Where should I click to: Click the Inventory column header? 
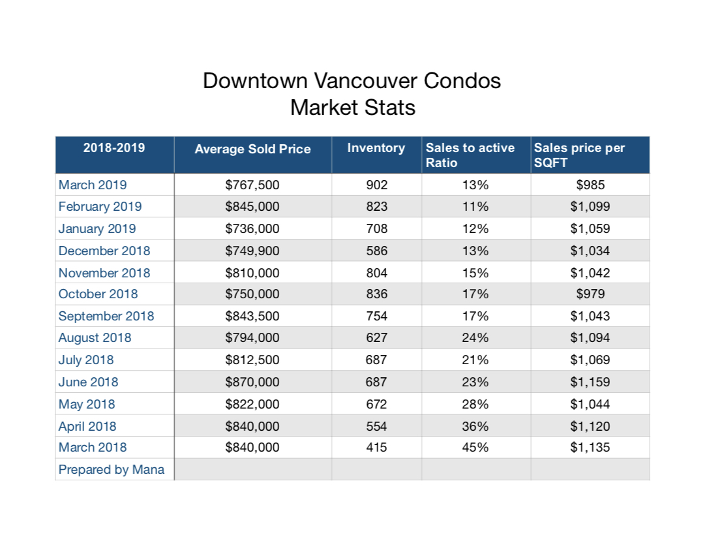(x=376, y=148)
